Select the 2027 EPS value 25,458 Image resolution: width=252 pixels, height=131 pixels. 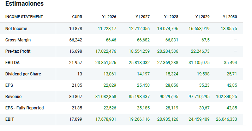[x=143, y=85]
